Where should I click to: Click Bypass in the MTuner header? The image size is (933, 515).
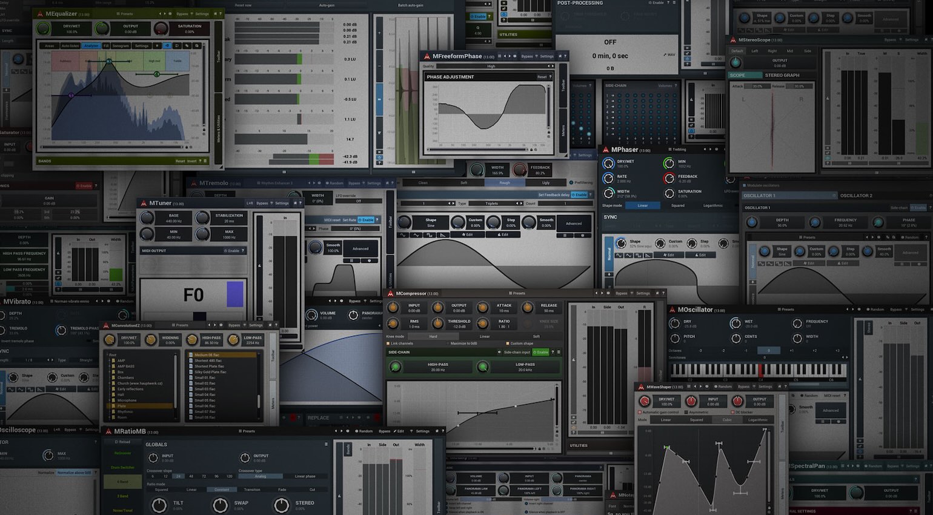pyautogui.click(x=262, y=204)
